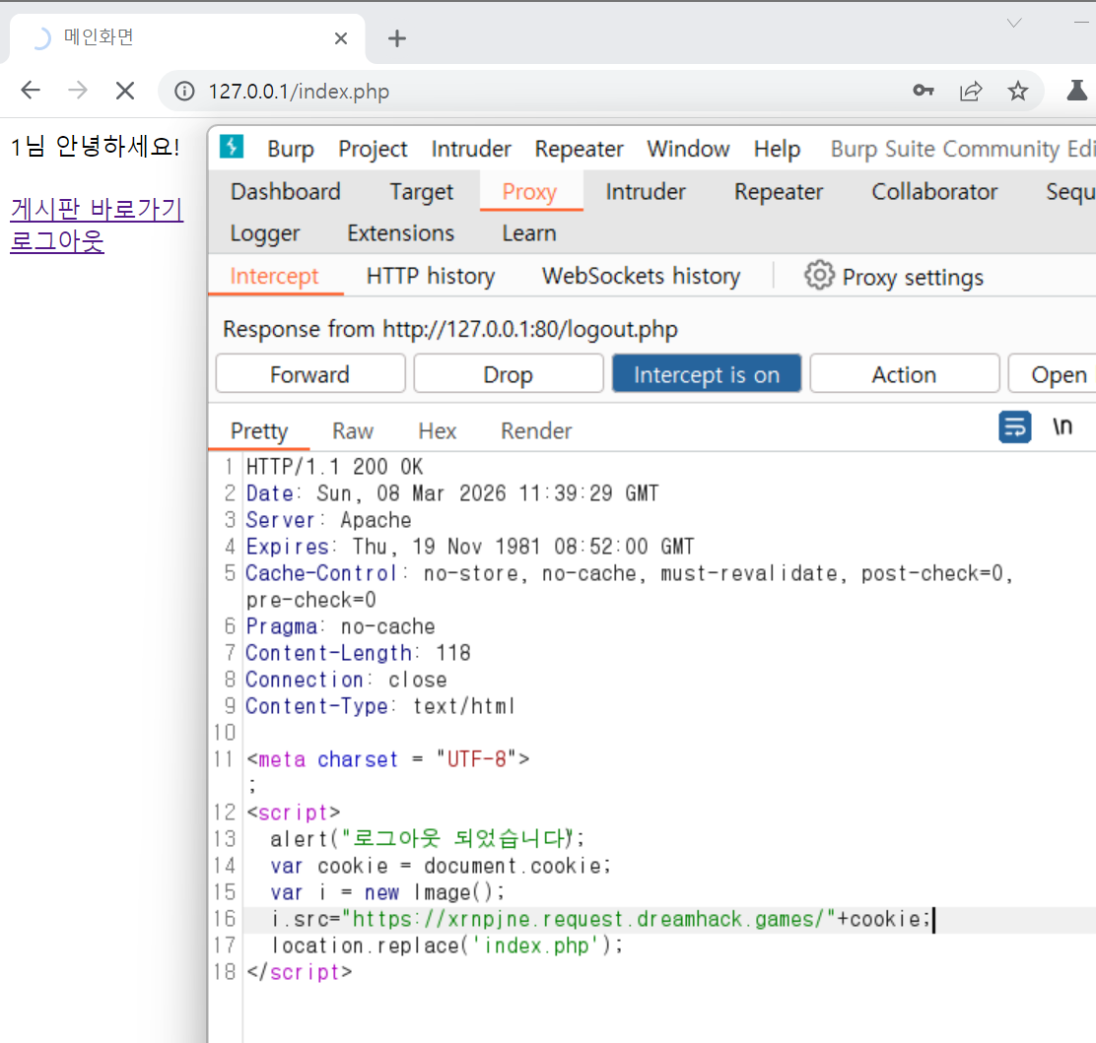This screenshot has height=1043, width=1096.
Task: Switch to the Intruder tool tab
Action: point(646,191)
